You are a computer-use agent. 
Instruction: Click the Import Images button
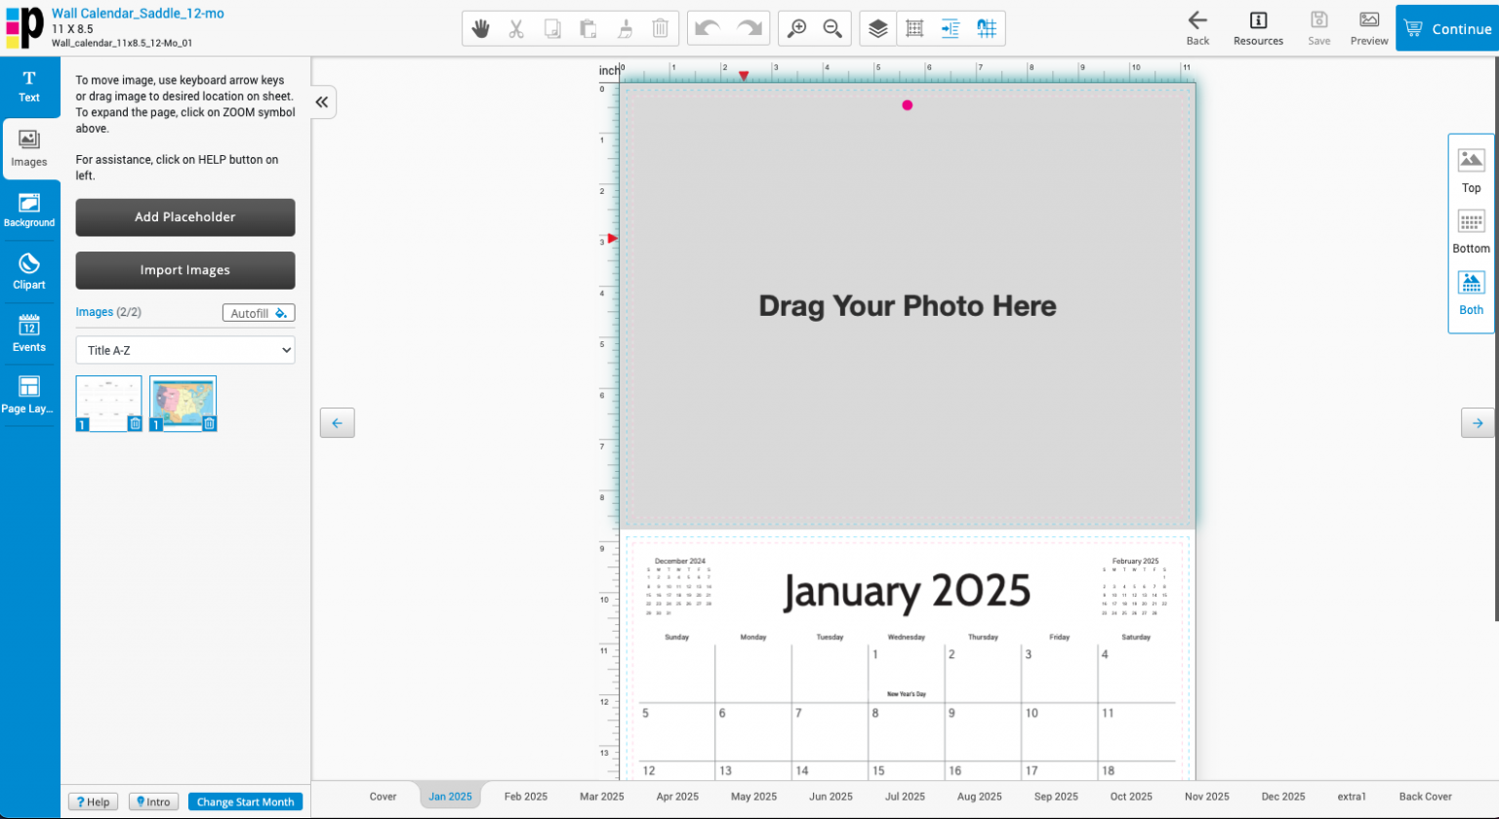[x=185, y=270]
